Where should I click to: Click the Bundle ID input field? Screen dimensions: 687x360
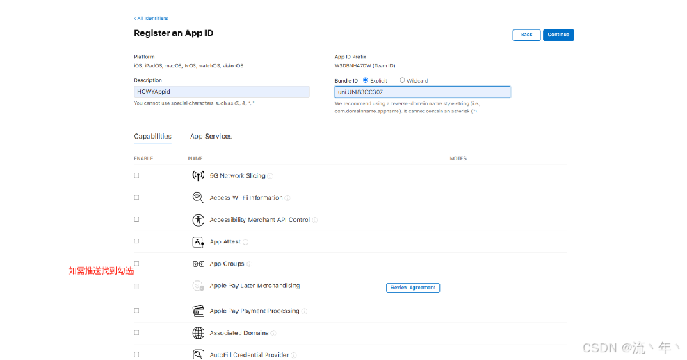pyautogui.click(x=423, y=92)
